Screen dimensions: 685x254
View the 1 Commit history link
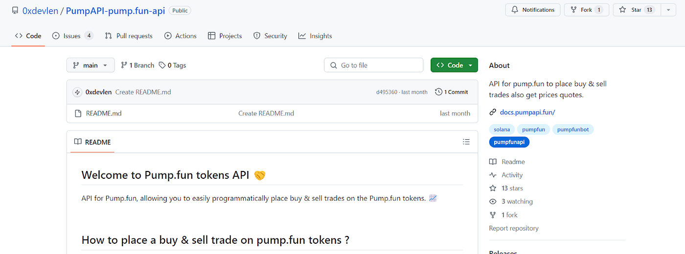[452, 92]
